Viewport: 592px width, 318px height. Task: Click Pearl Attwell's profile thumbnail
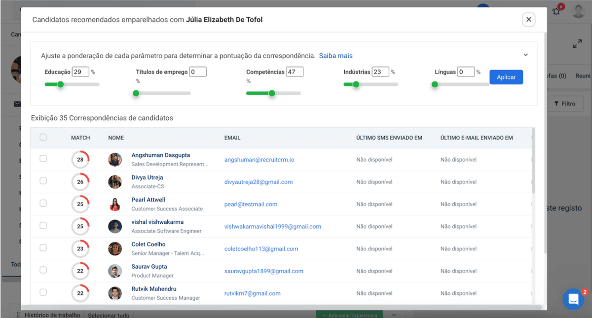click(115, 204)
